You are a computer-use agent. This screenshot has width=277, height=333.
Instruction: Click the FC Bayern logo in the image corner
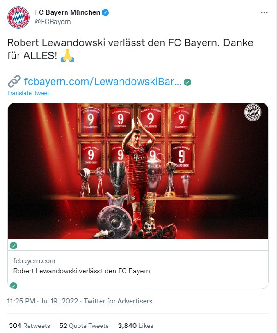[253, 112]
